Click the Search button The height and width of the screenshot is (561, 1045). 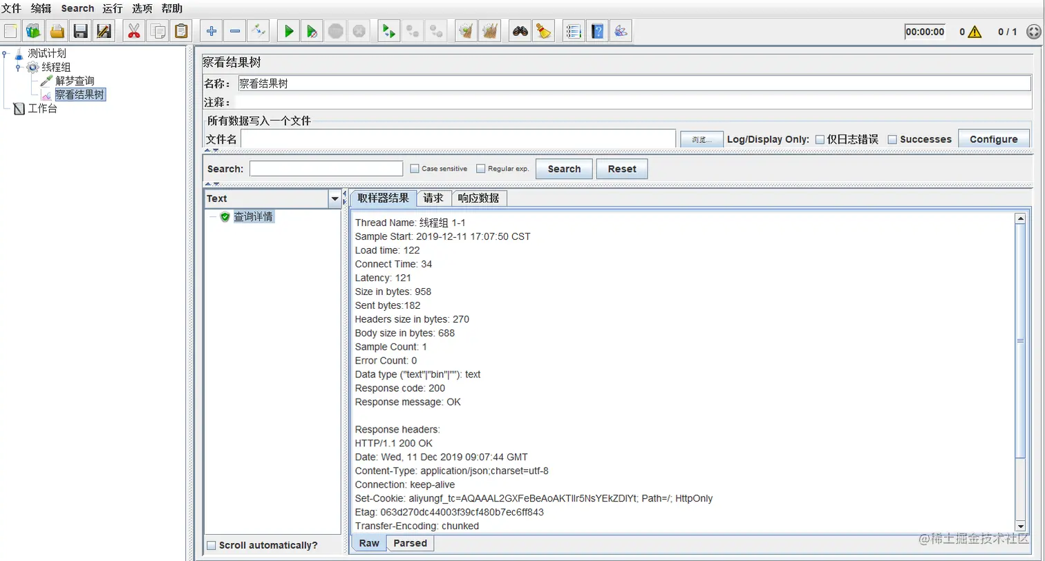point(564,169)
